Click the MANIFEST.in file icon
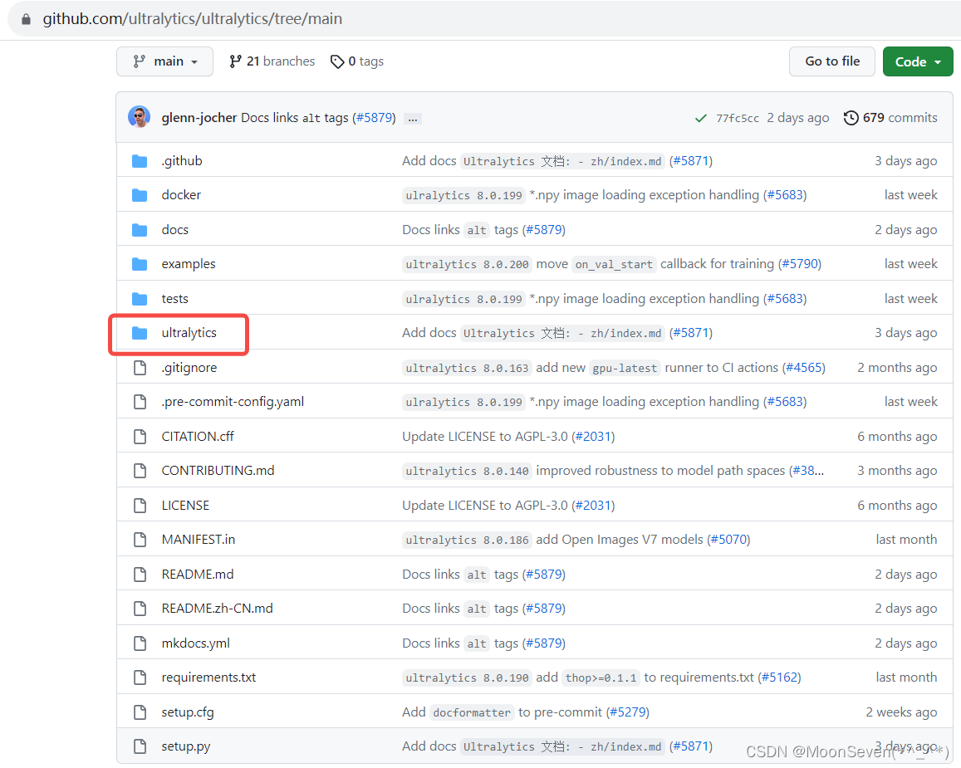961x768 pixels. 140,540
